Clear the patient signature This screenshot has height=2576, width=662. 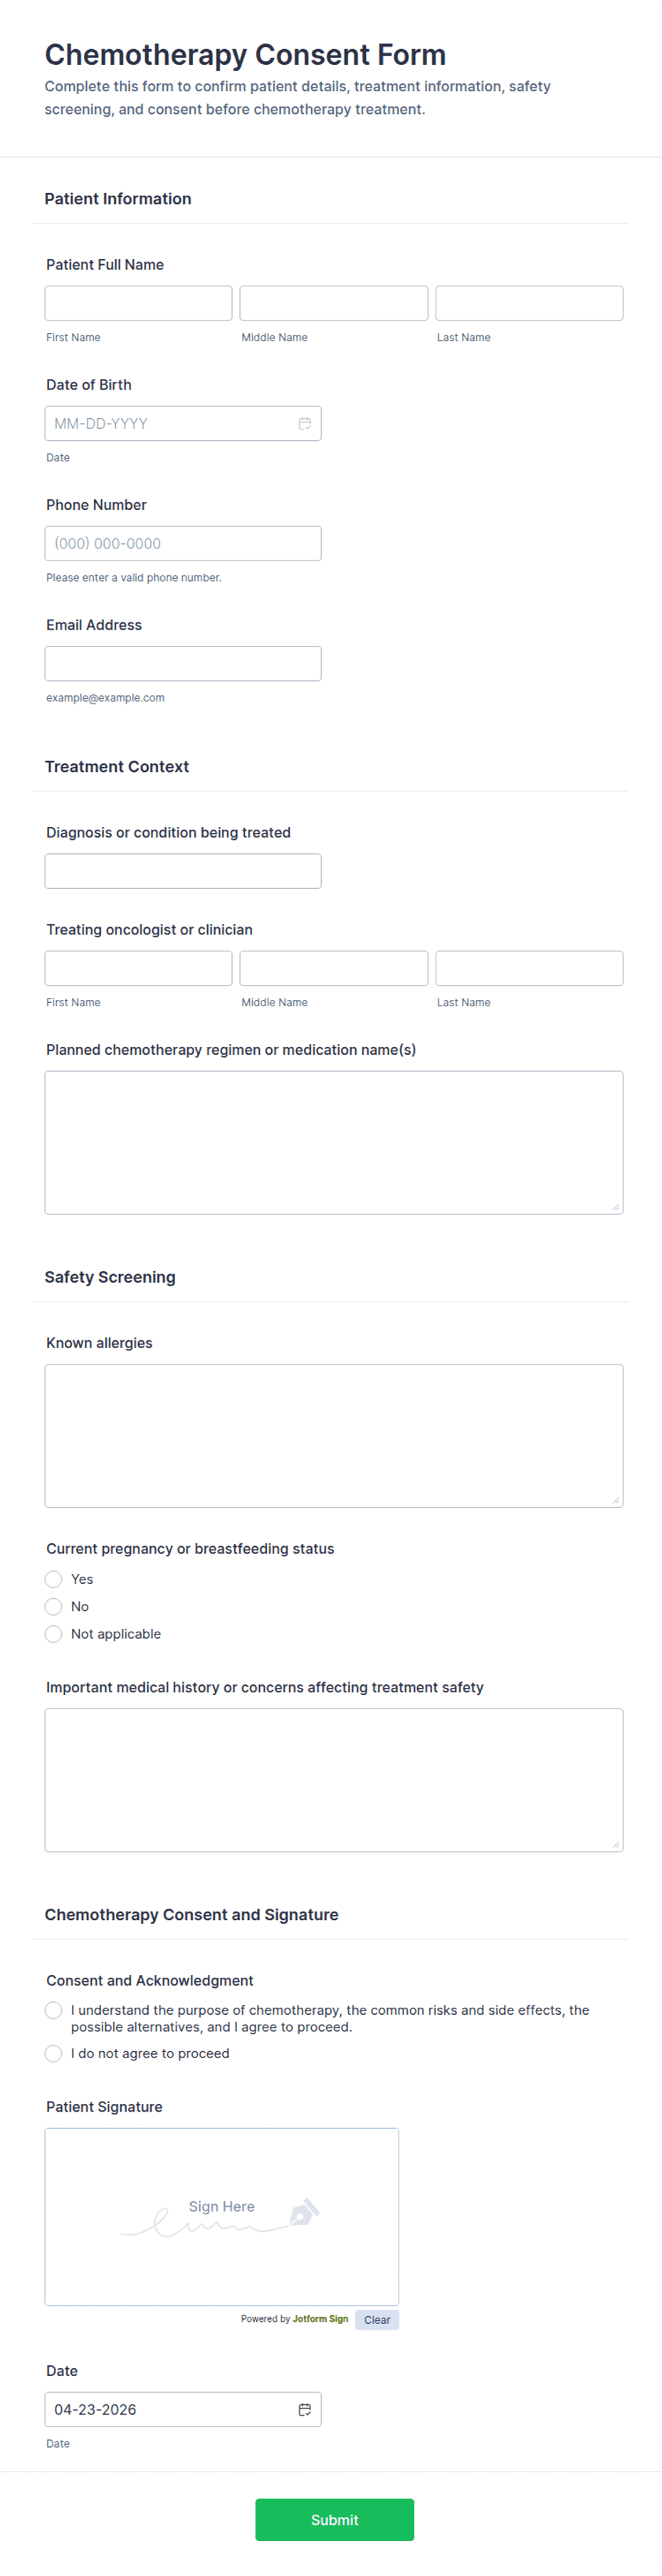coord(377,2318)
